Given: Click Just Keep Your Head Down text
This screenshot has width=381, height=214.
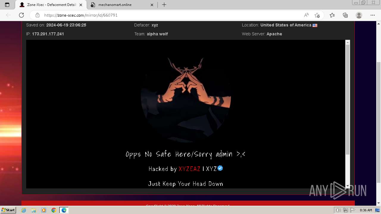Looking at the screenshot, I should 185,184.
